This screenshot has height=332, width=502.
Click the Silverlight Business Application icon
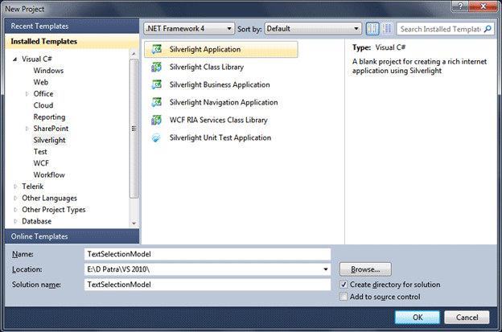pos(156,84)
